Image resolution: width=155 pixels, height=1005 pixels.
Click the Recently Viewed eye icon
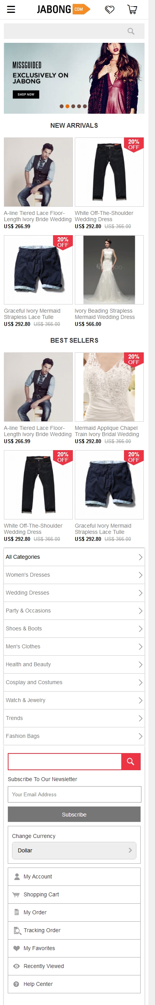[x=16, y=966]
